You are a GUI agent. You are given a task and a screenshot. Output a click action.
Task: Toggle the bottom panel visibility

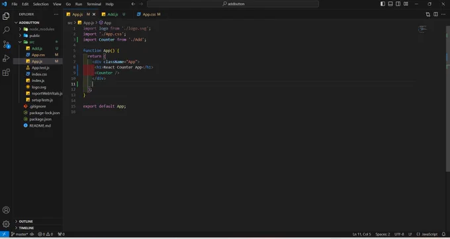(x=390, y=4)
